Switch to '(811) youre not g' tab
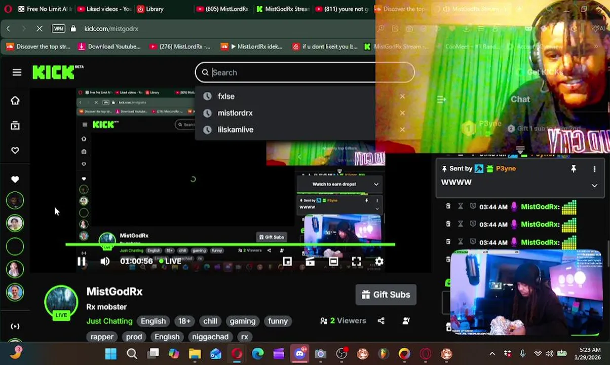 coord(342,9)
